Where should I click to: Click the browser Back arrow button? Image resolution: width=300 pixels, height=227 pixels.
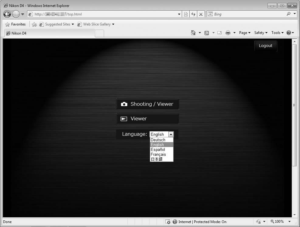click(7, 14)
